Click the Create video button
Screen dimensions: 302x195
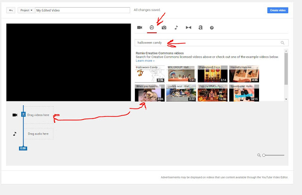[x=277, y=10]
